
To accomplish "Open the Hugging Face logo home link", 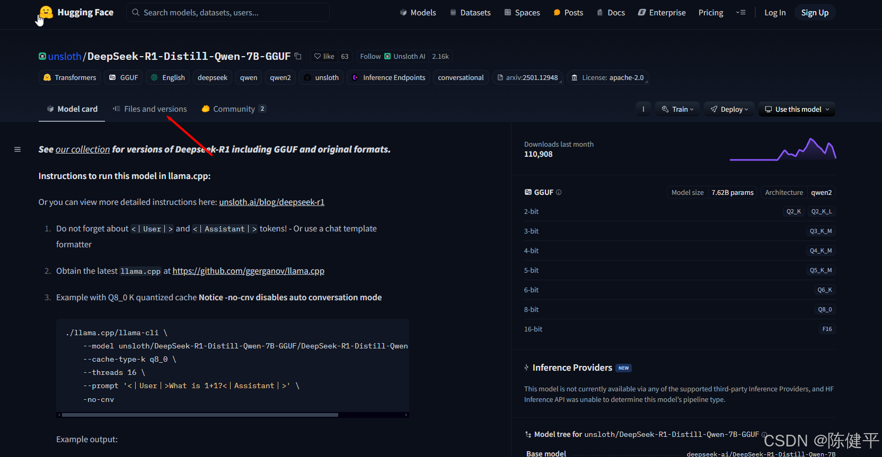I will coord(76,12).
